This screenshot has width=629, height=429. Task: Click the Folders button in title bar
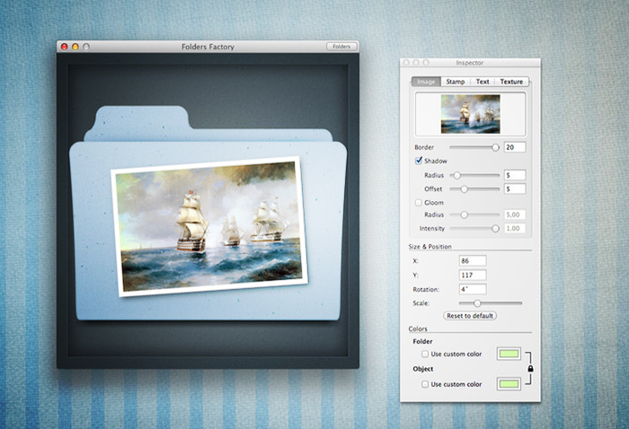tap(341, 47)
